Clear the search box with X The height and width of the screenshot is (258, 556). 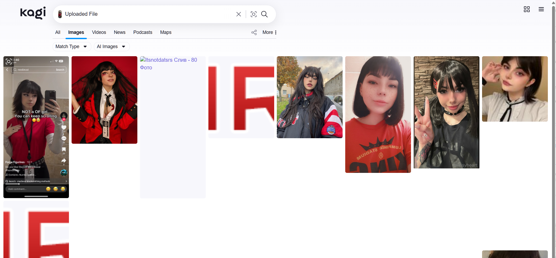click(238, 14)
